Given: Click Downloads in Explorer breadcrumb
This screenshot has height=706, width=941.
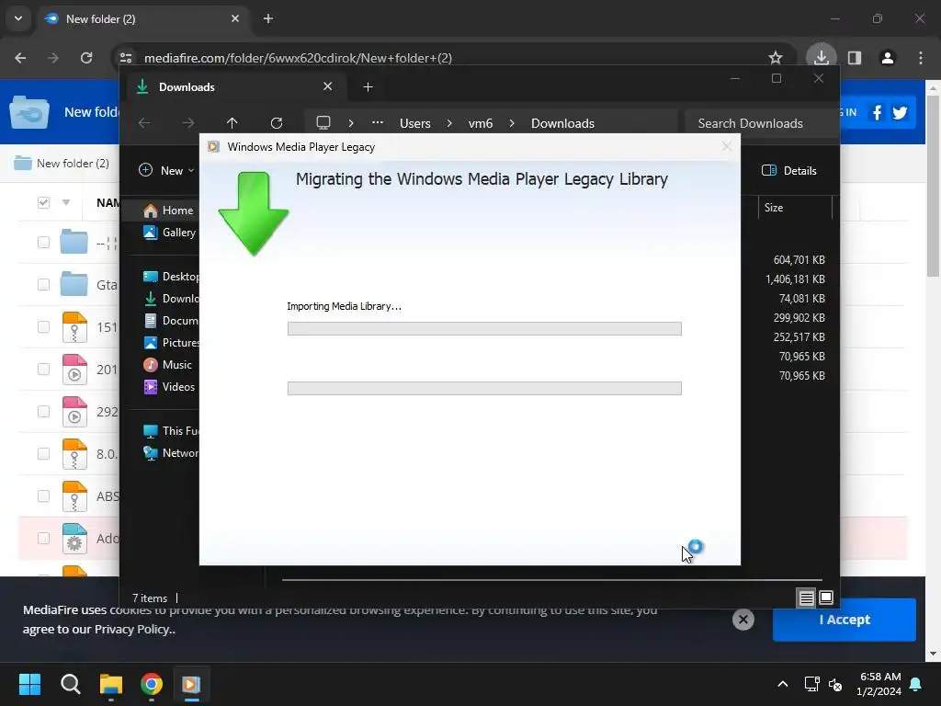Looking at the screenshot, I should pyautogui.click(x=562, y=123).
